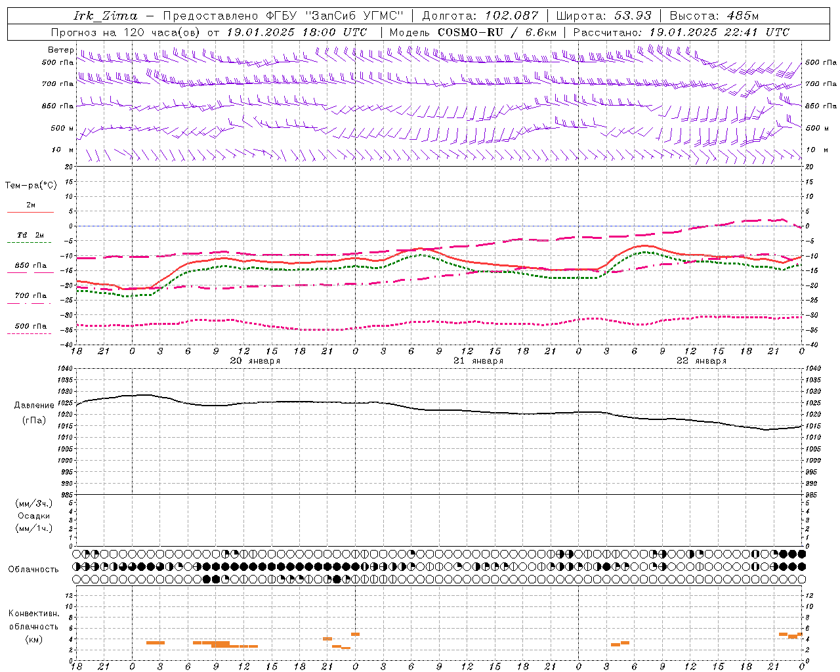Click the "500 гПа" entry in the temperature legend
This screenshot has width=840, height=672.
[30, 326]
